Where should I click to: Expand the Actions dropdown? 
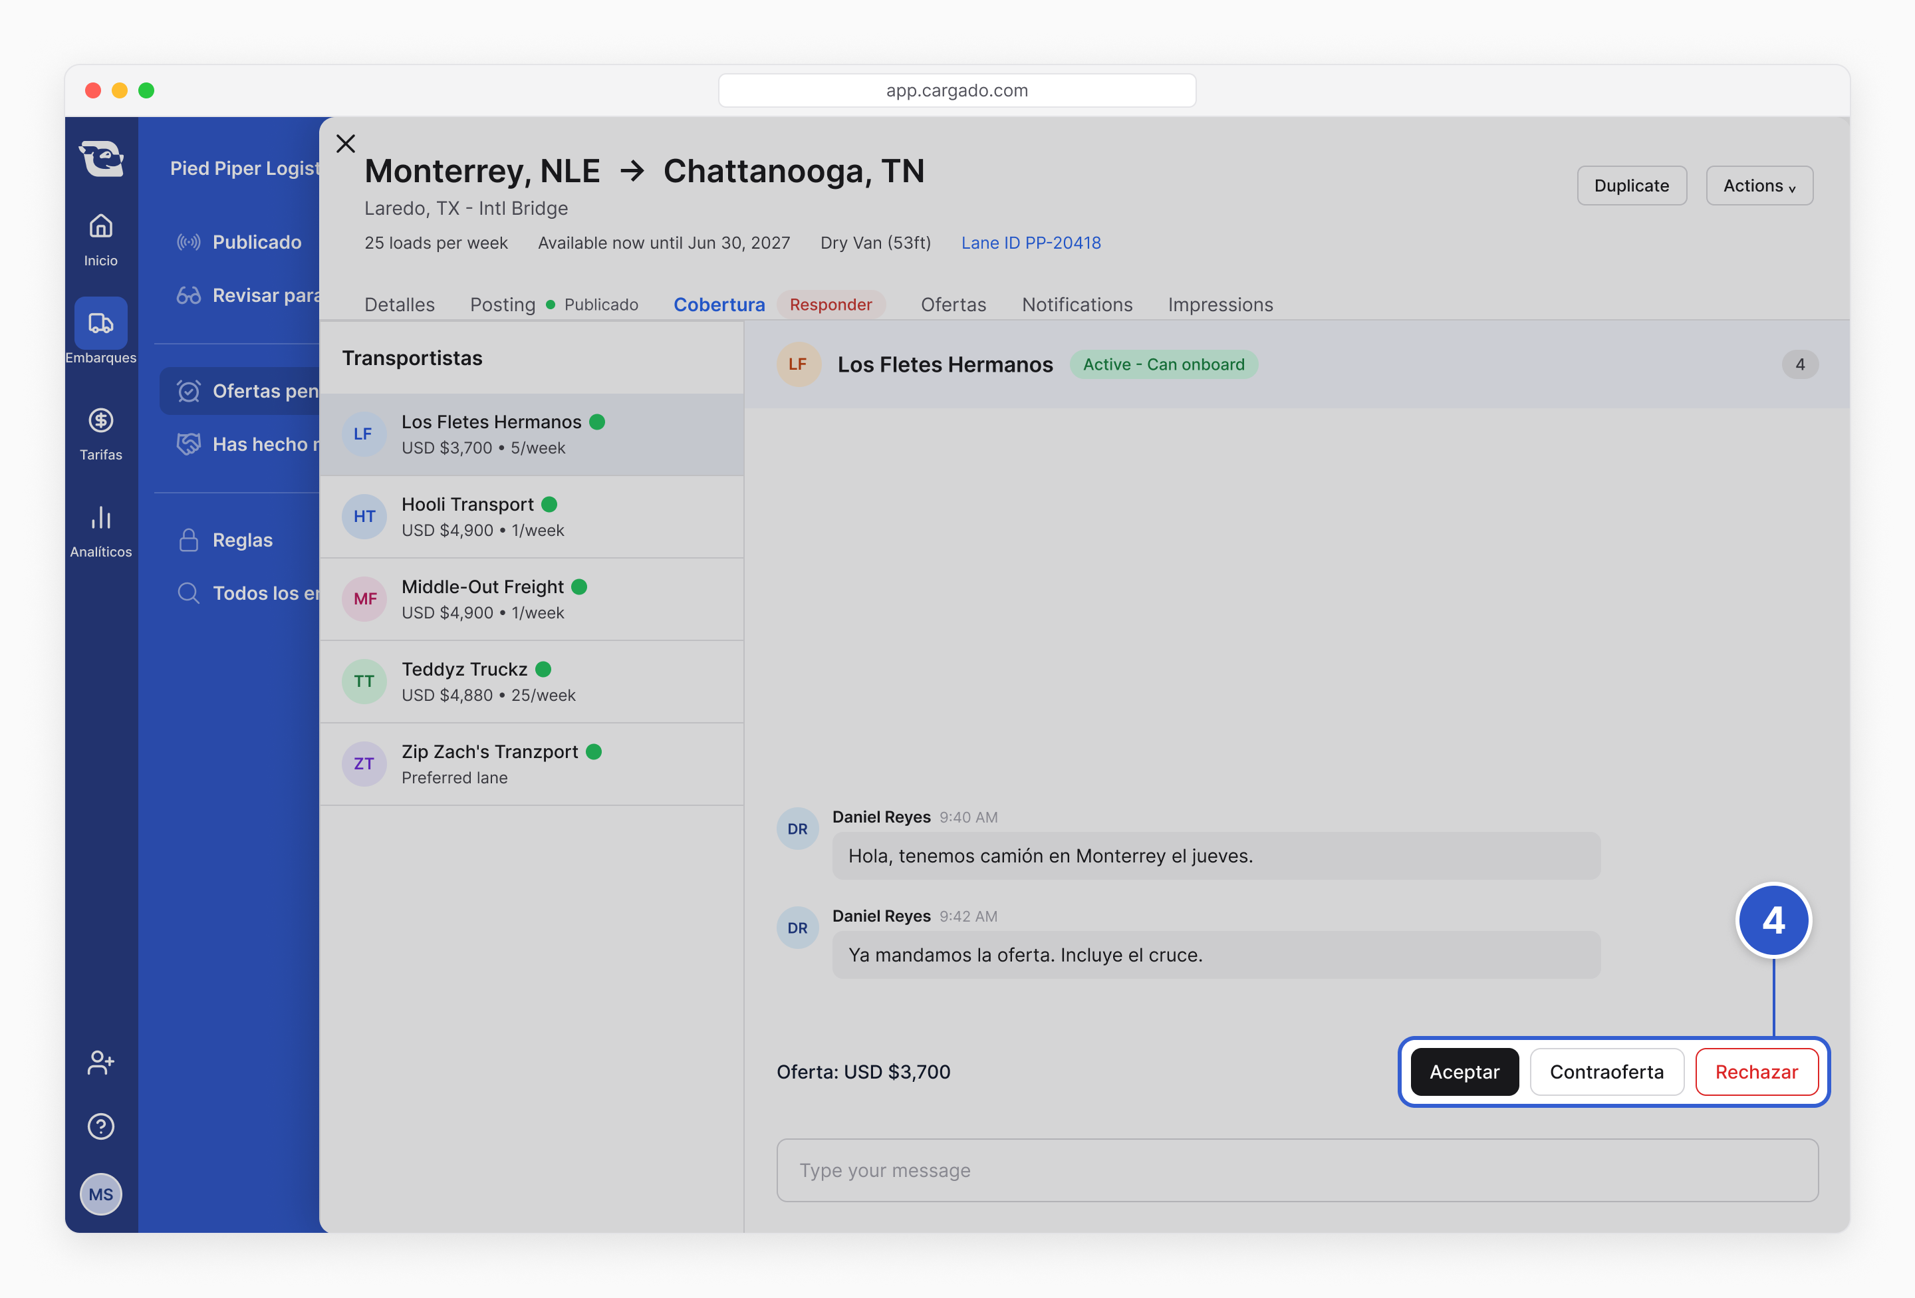[1759, 186]
